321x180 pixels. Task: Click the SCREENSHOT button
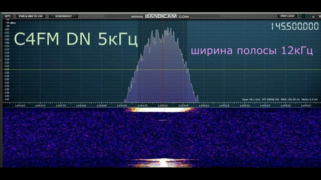tap(64, 16)
